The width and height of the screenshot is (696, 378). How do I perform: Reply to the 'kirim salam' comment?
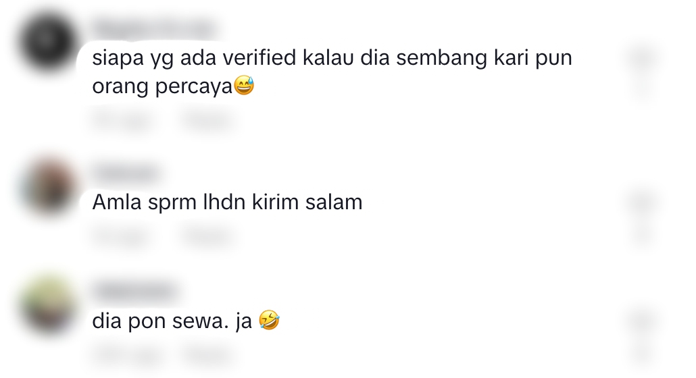click(207, 236)
